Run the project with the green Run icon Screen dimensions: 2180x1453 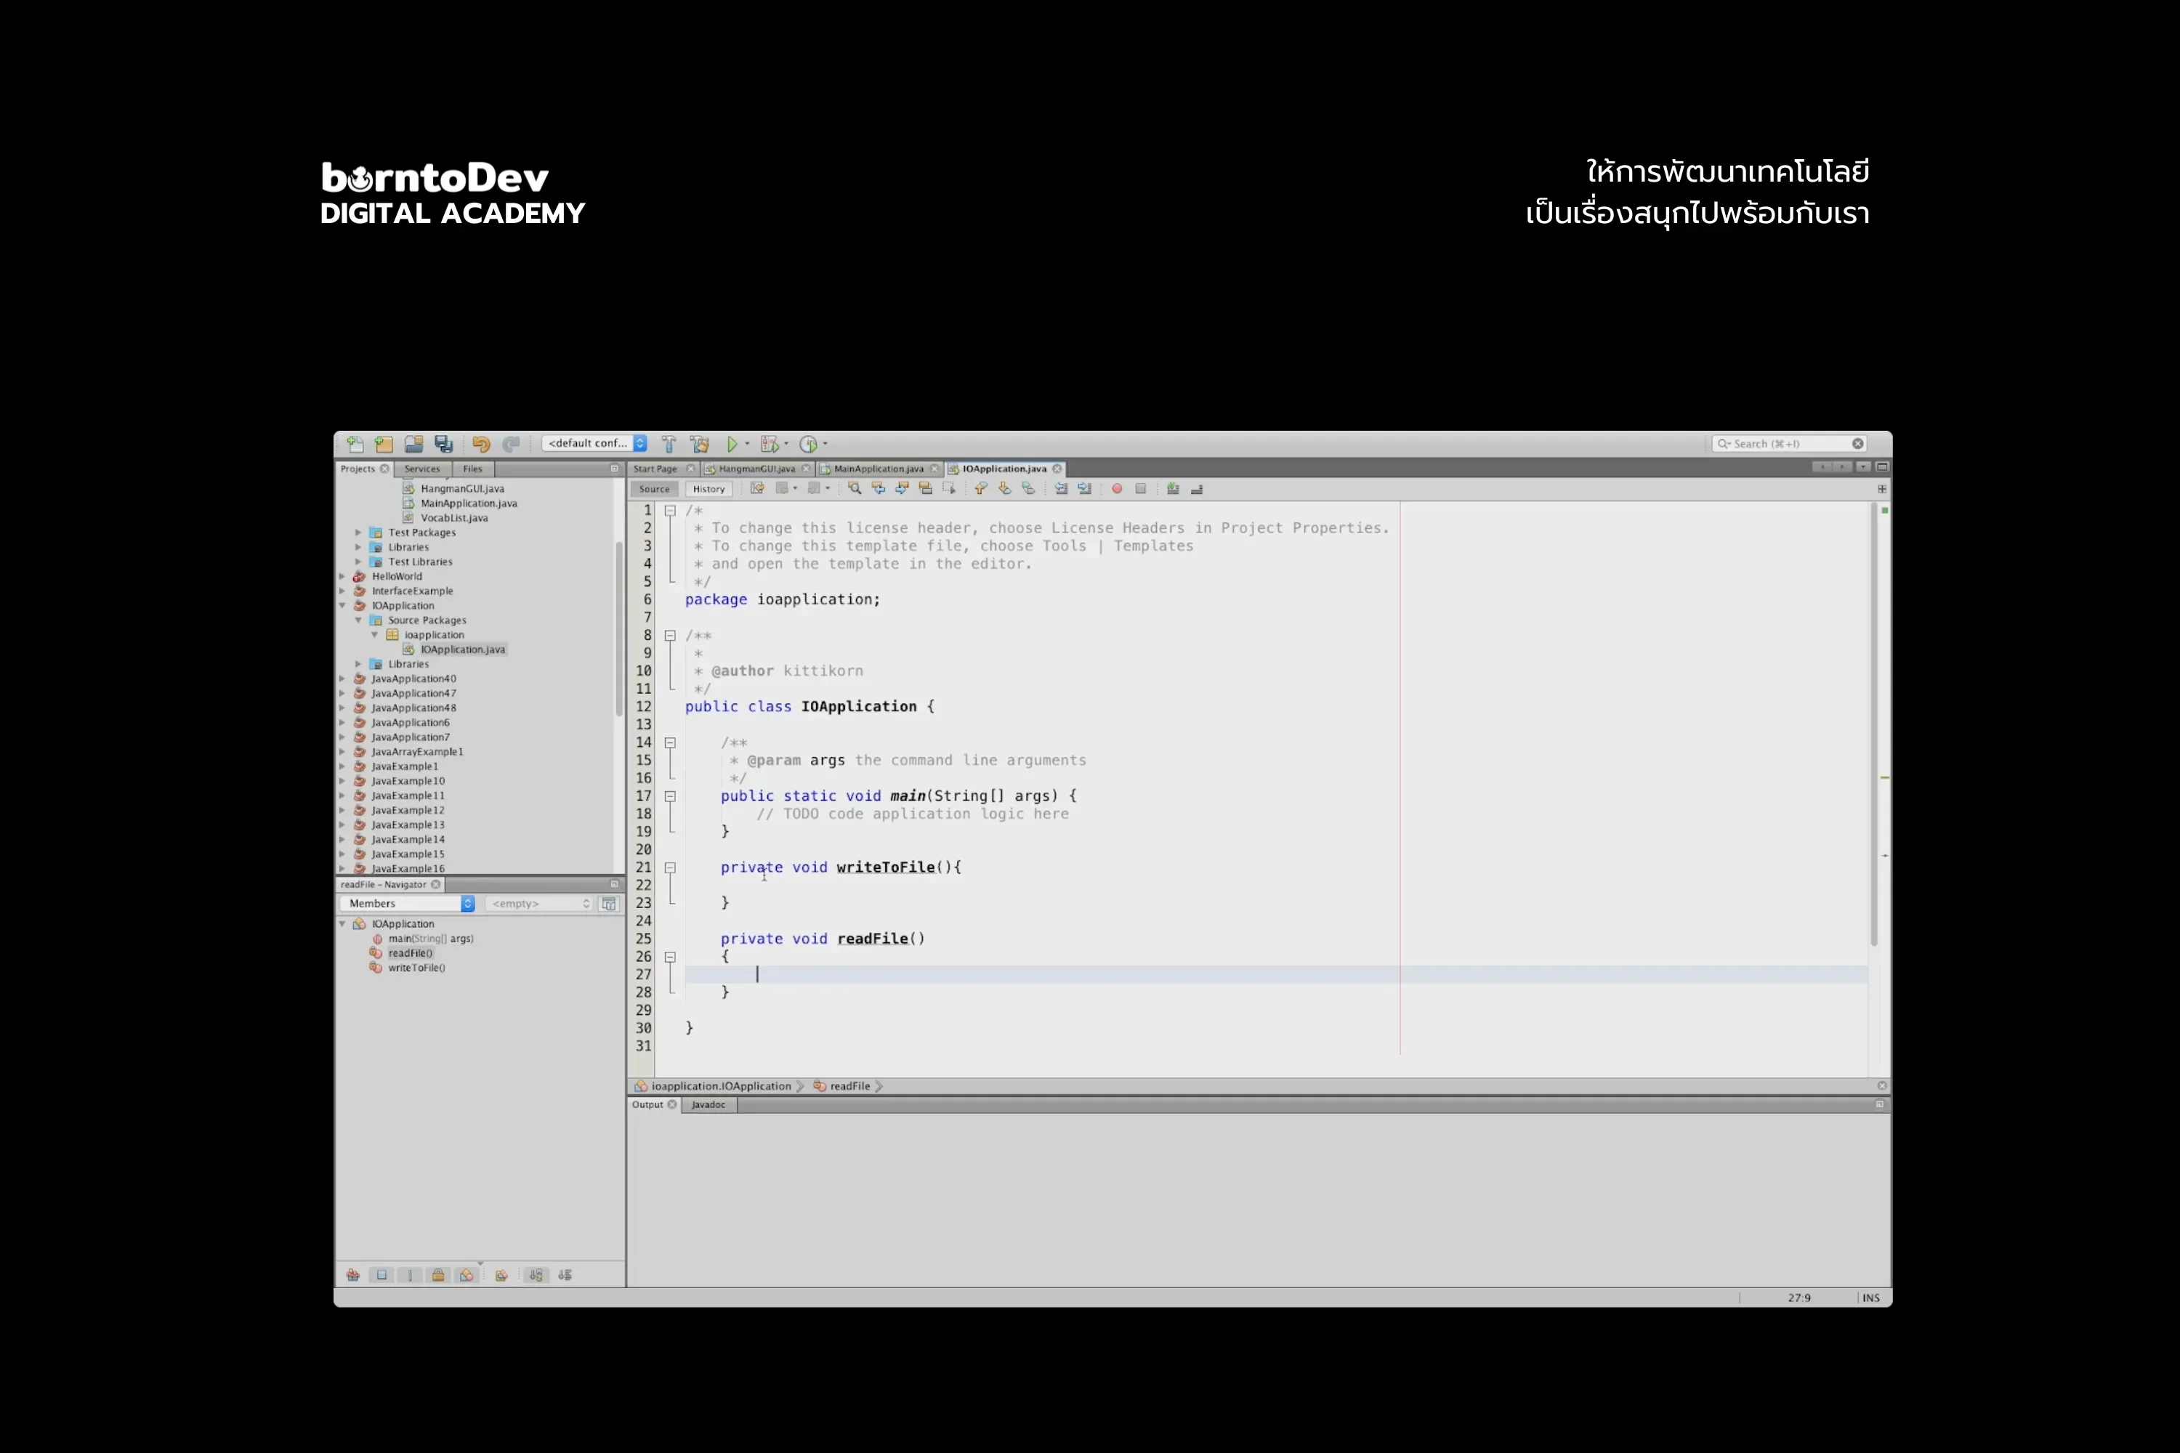[733, 443]
